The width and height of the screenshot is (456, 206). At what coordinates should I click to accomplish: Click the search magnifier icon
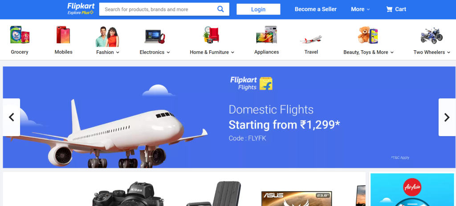220,9
